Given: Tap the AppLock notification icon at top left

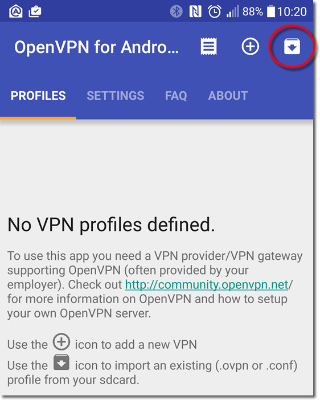Looking at the screenshot, I should tap(15, 11).
